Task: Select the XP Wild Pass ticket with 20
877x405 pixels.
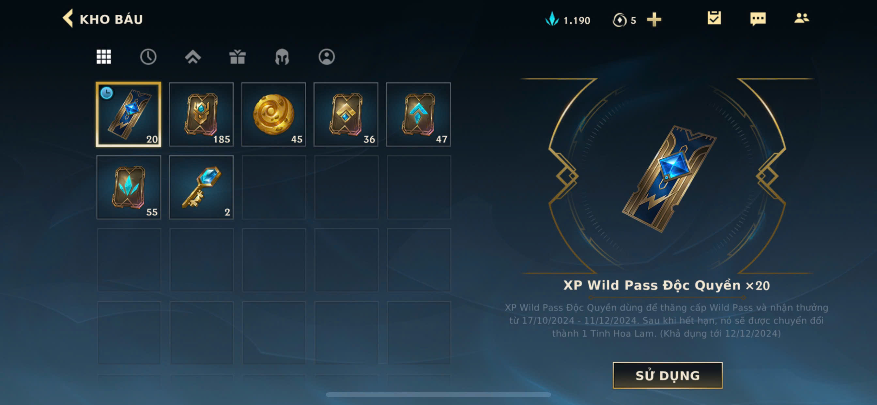Action: [x=129, y=114]
